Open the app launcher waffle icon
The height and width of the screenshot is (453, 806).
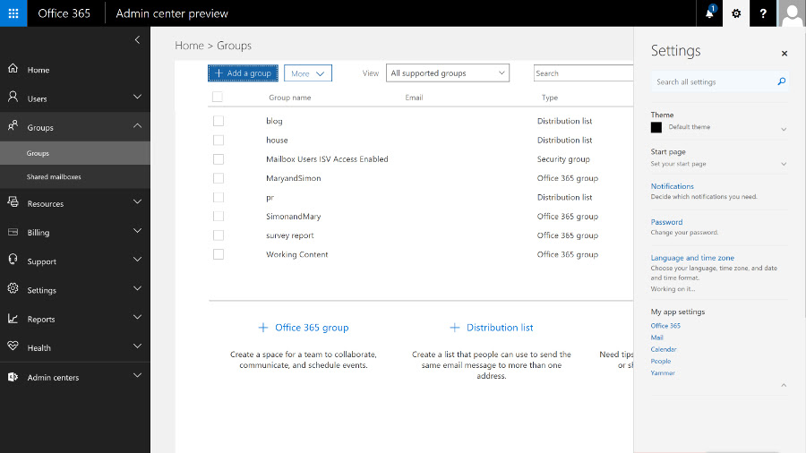pos(13,13)
